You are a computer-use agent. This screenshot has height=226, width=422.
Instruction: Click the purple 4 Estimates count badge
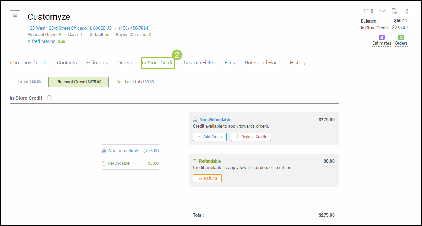pyautogui.click(x=382, y=37)
